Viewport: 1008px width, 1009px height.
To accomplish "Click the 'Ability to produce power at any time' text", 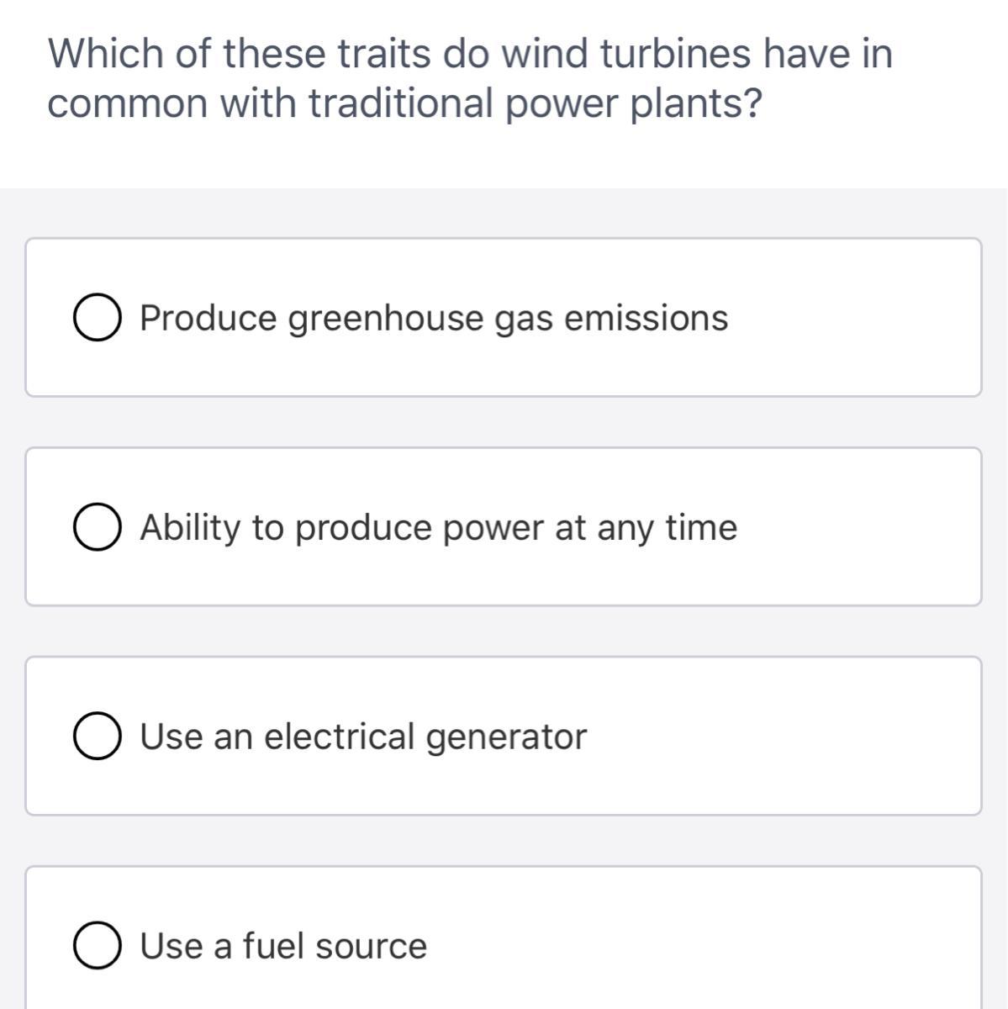I will [x=438, y=528].
